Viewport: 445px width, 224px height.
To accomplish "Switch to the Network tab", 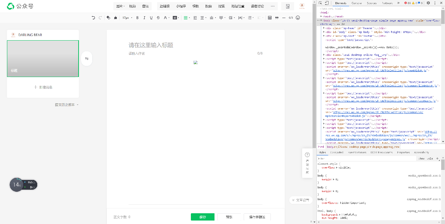I will [387, 3].
